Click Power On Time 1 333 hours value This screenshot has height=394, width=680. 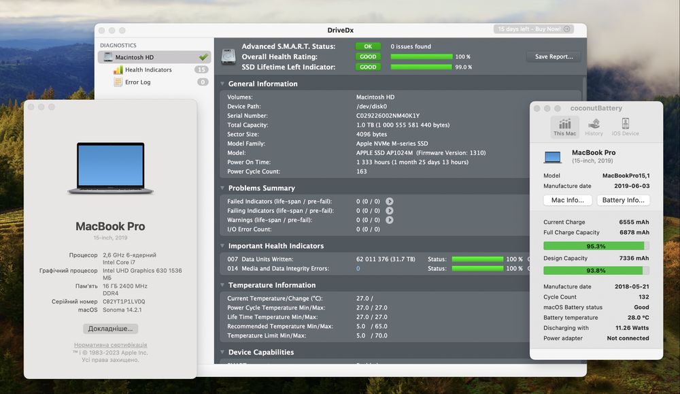click(413, 162)
